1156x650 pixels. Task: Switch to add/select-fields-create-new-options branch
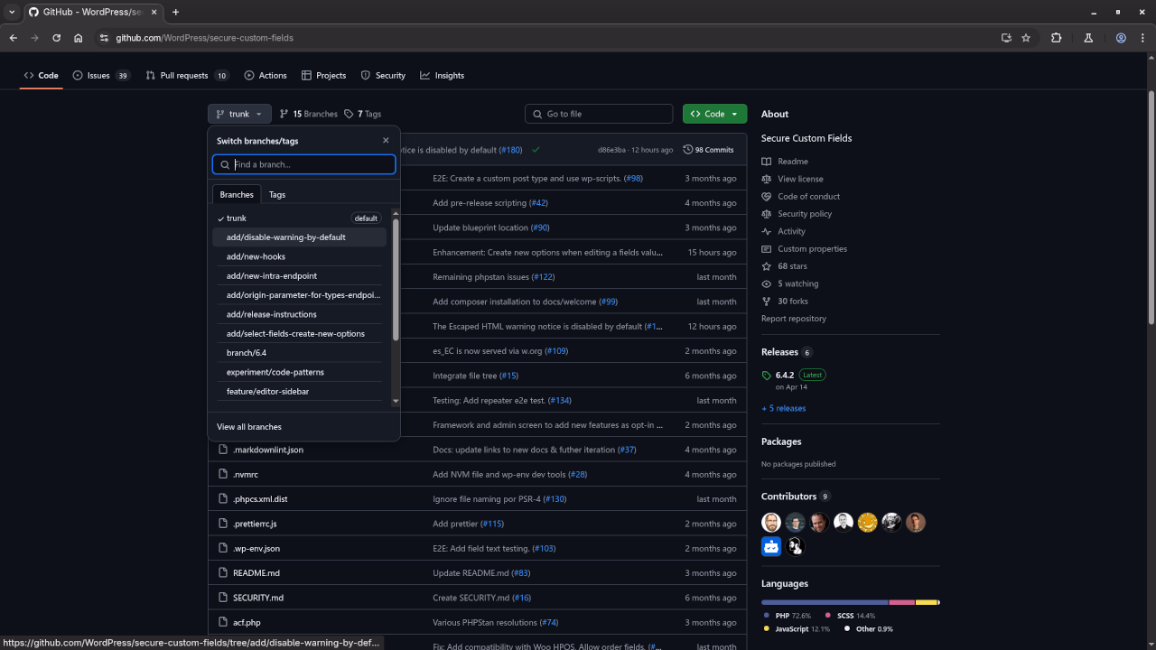(299, 334)
